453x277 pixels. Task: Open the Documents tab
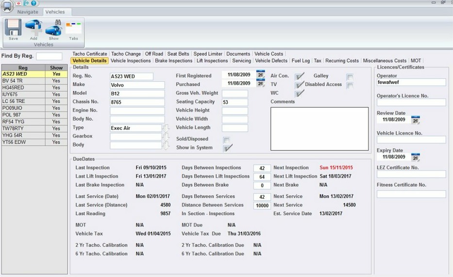tap(238, 54)
